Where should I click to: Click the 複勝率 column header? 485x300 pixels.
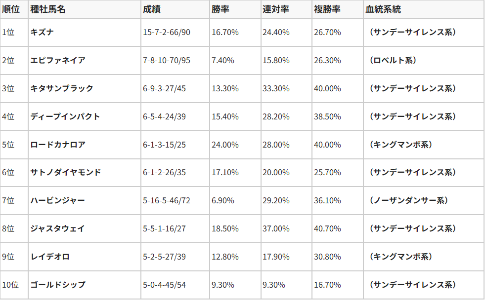(326, 9)
